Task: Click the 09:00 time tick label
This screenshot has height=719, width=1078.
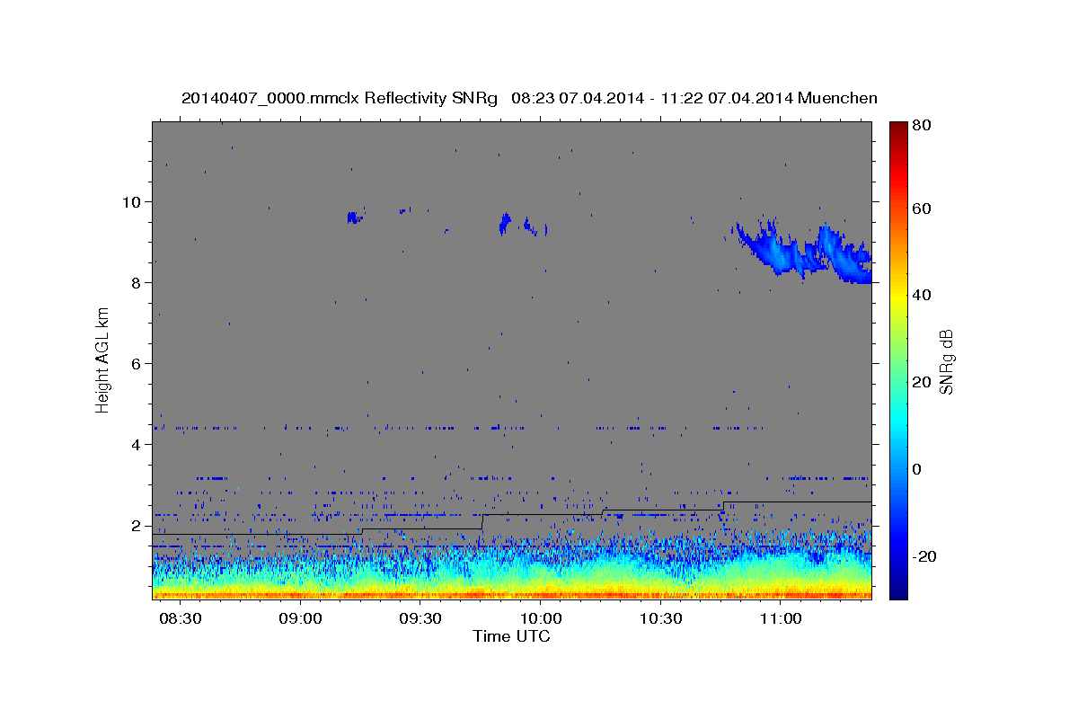Action: point(301,619)
